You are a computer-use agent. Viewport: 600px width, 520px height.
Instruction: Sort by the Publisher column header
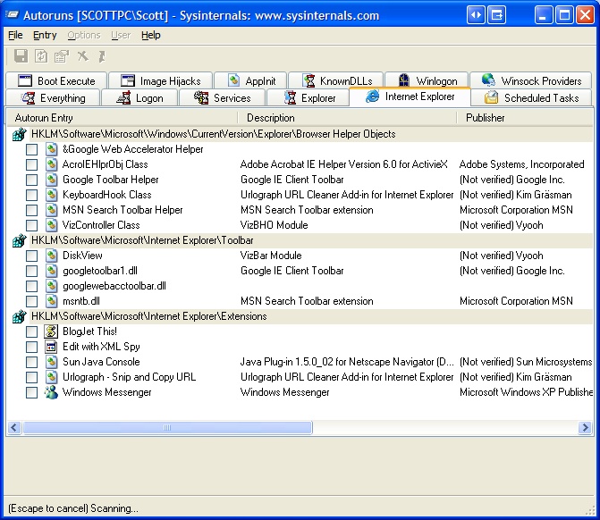click(x=486, y=118)
